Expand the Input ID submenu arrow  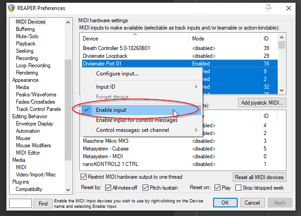196,87
